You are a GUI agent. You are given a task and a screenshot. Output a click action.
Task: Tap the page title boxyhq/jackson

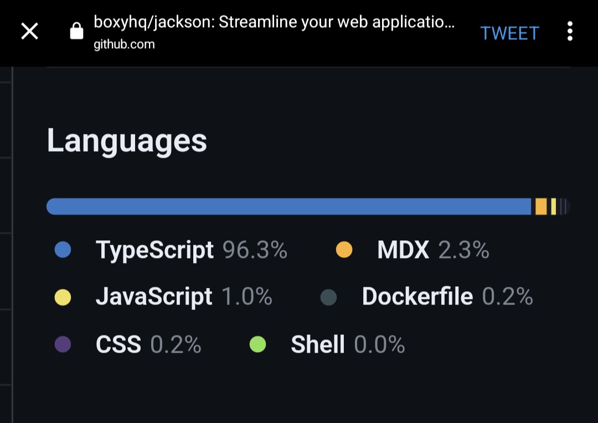point(274,22)
